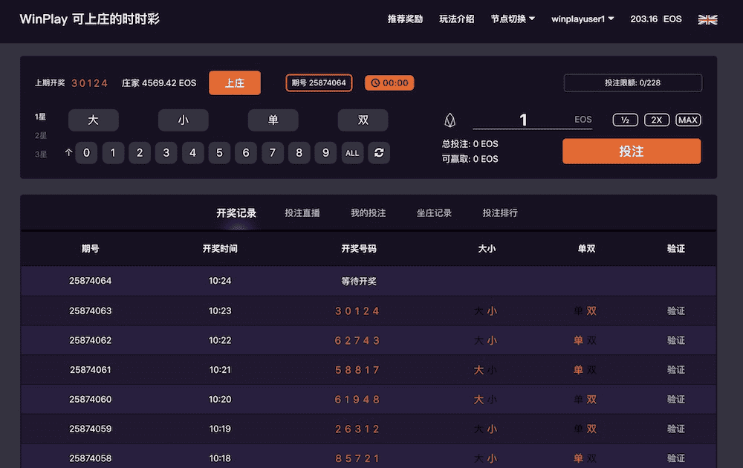743x468 pixels.
Task: Switch language via the UK flag icon
Action: click(707, 19)
